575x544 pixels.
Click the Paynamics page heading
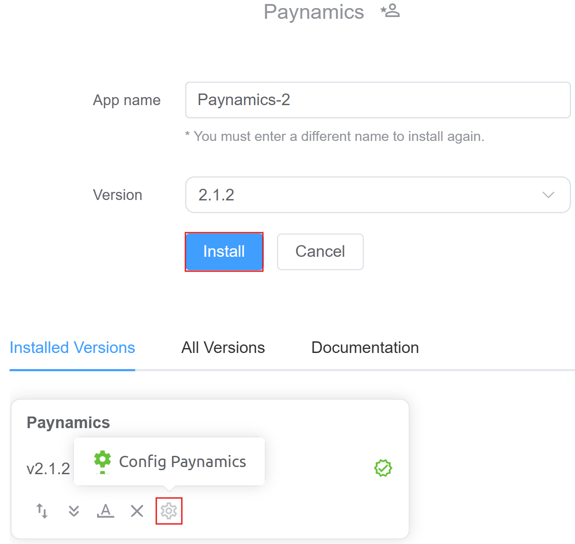coord(313,12)
